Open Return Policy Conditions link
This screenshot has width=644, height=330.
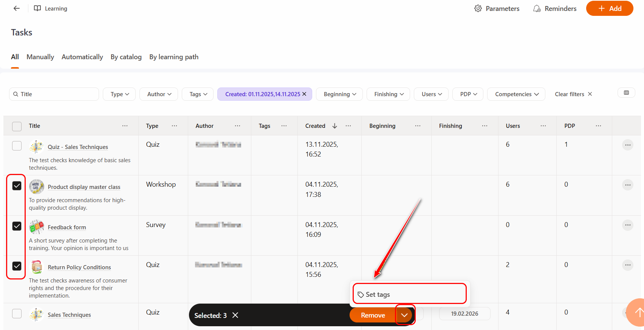click(79, 267)
